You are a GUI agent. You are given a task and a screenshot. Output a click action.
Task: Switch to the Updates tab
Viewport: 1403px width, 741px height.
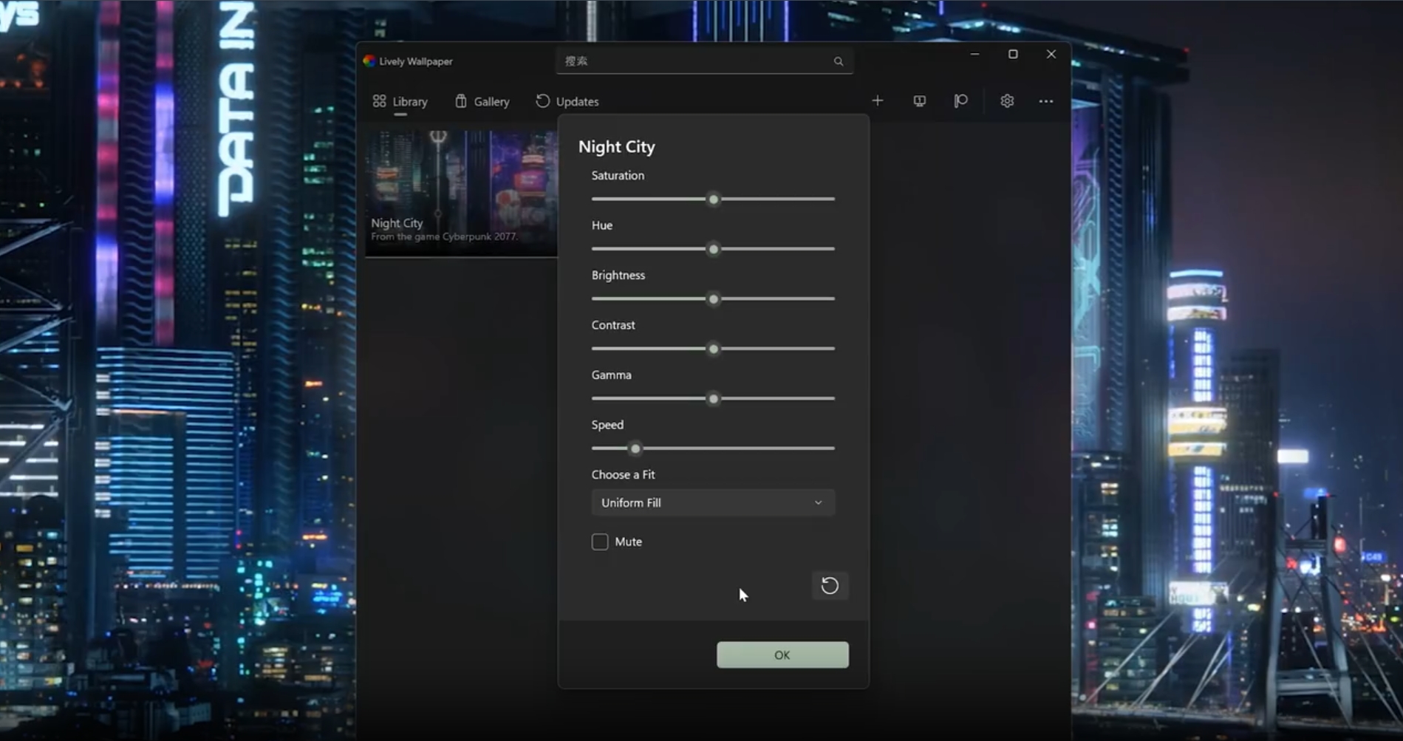click(x=567, y=101)
